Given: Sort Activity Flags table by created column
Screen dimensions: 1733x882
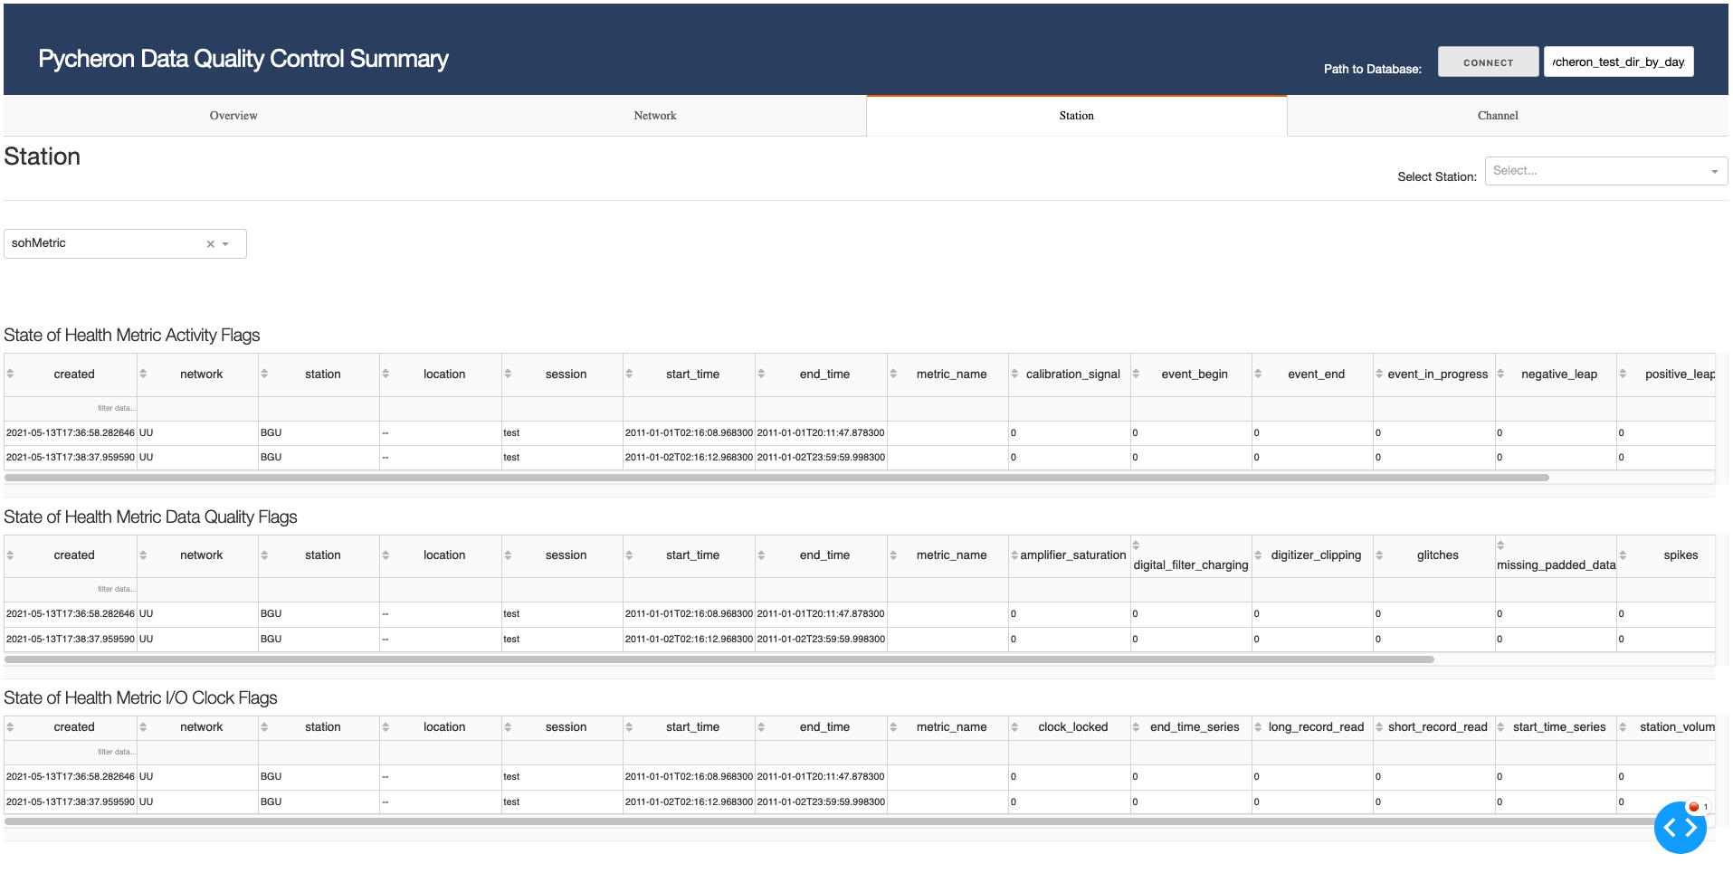Looking at the screenshot, I should pos(10,374).
